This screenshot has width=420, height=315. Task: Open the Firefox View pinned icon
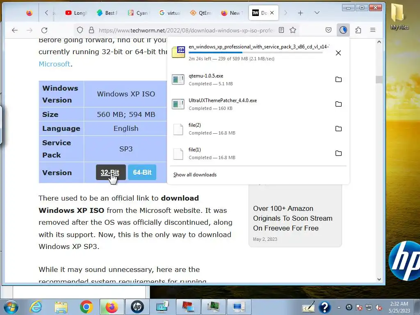click(x=30, y=13)
